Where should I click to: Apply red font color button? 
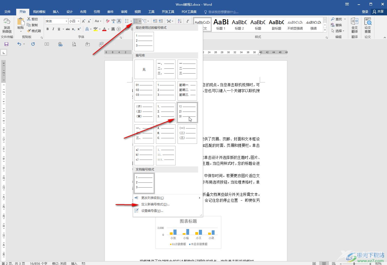pos(104,29)
